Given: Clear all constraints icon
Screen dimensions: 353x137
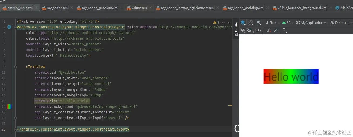Looking at the screenshot, I should [269, 31].
